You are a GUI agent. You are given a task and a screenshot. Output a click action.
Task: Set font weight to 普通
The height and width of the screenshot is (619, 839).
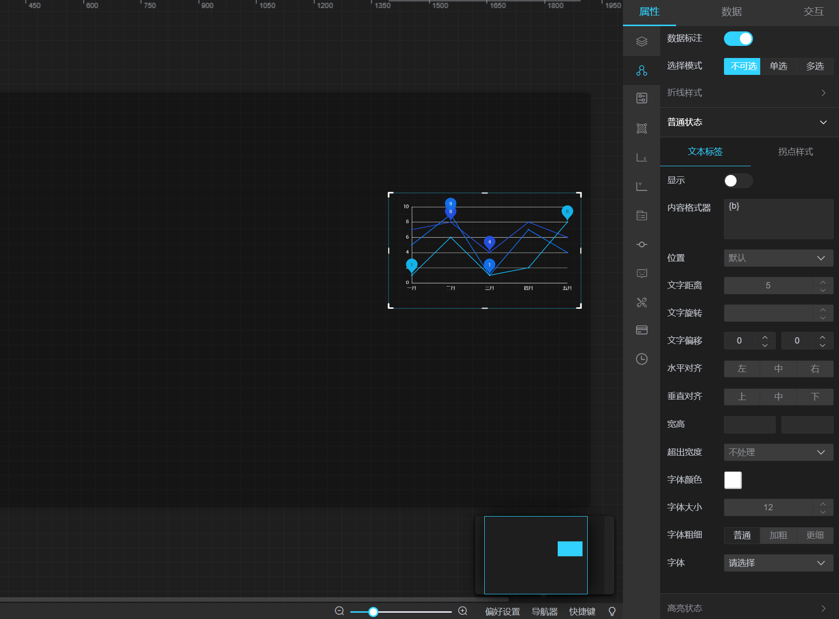[x=742, y=535]
